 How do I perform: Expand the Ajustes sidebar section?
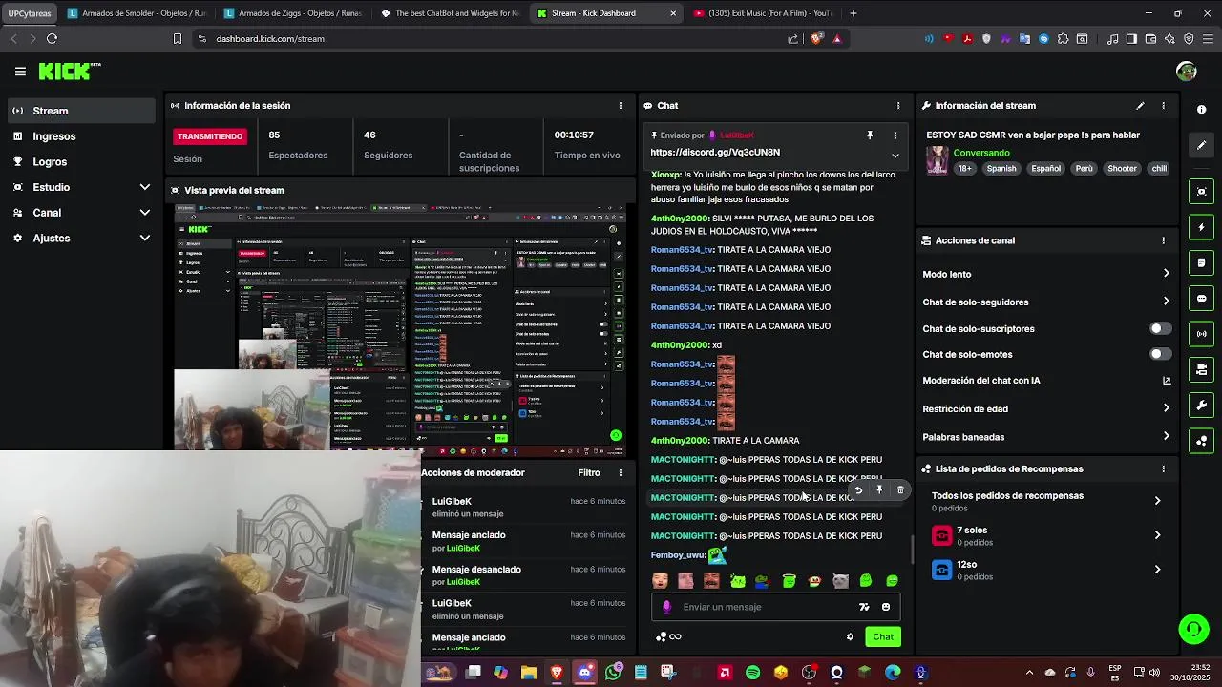coord(145,239)
